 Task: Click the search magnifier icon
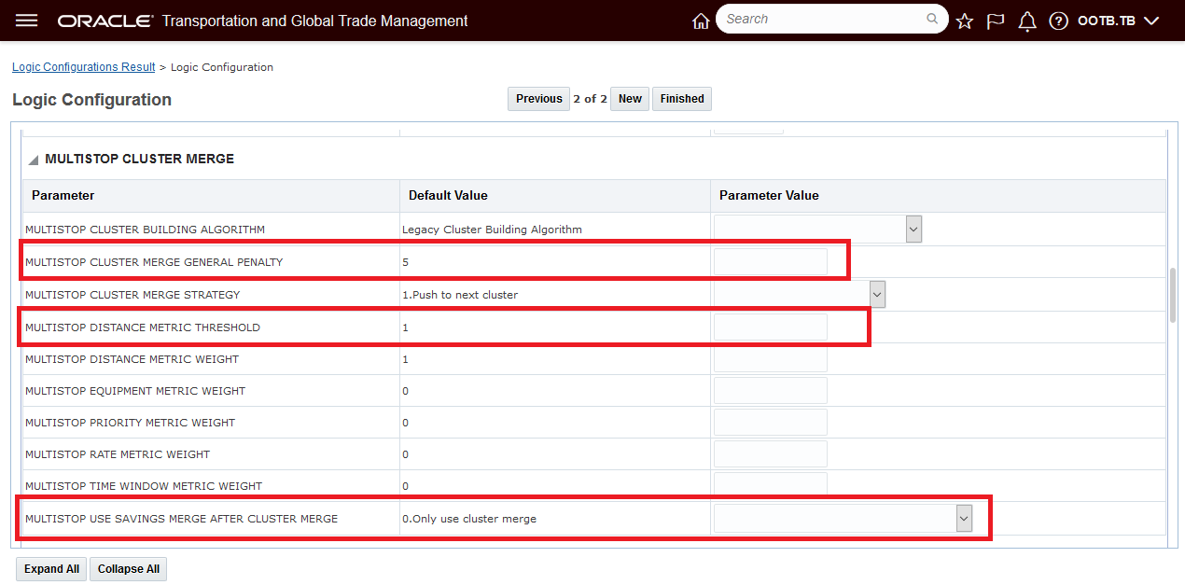coord(932,20)
